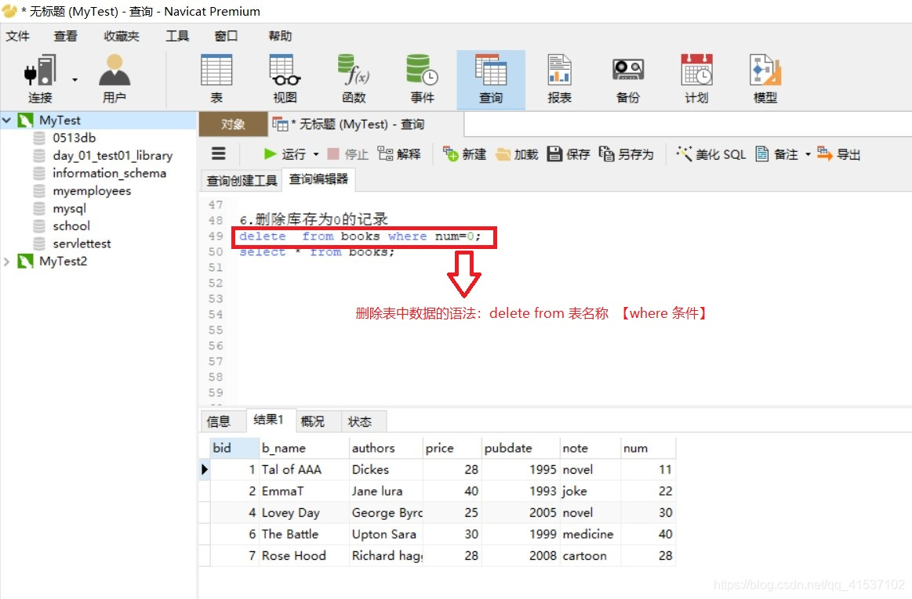Place cursor on select * from books line
Screen dimensions: 912x599
click(317, 252)
